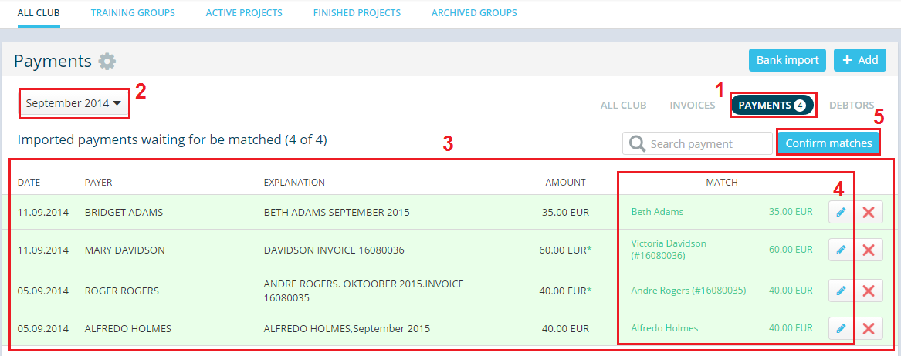Click amount 60.00 EUR* of Mary Davidson
The image size is (901, 356).
click(x=565, y=250)
